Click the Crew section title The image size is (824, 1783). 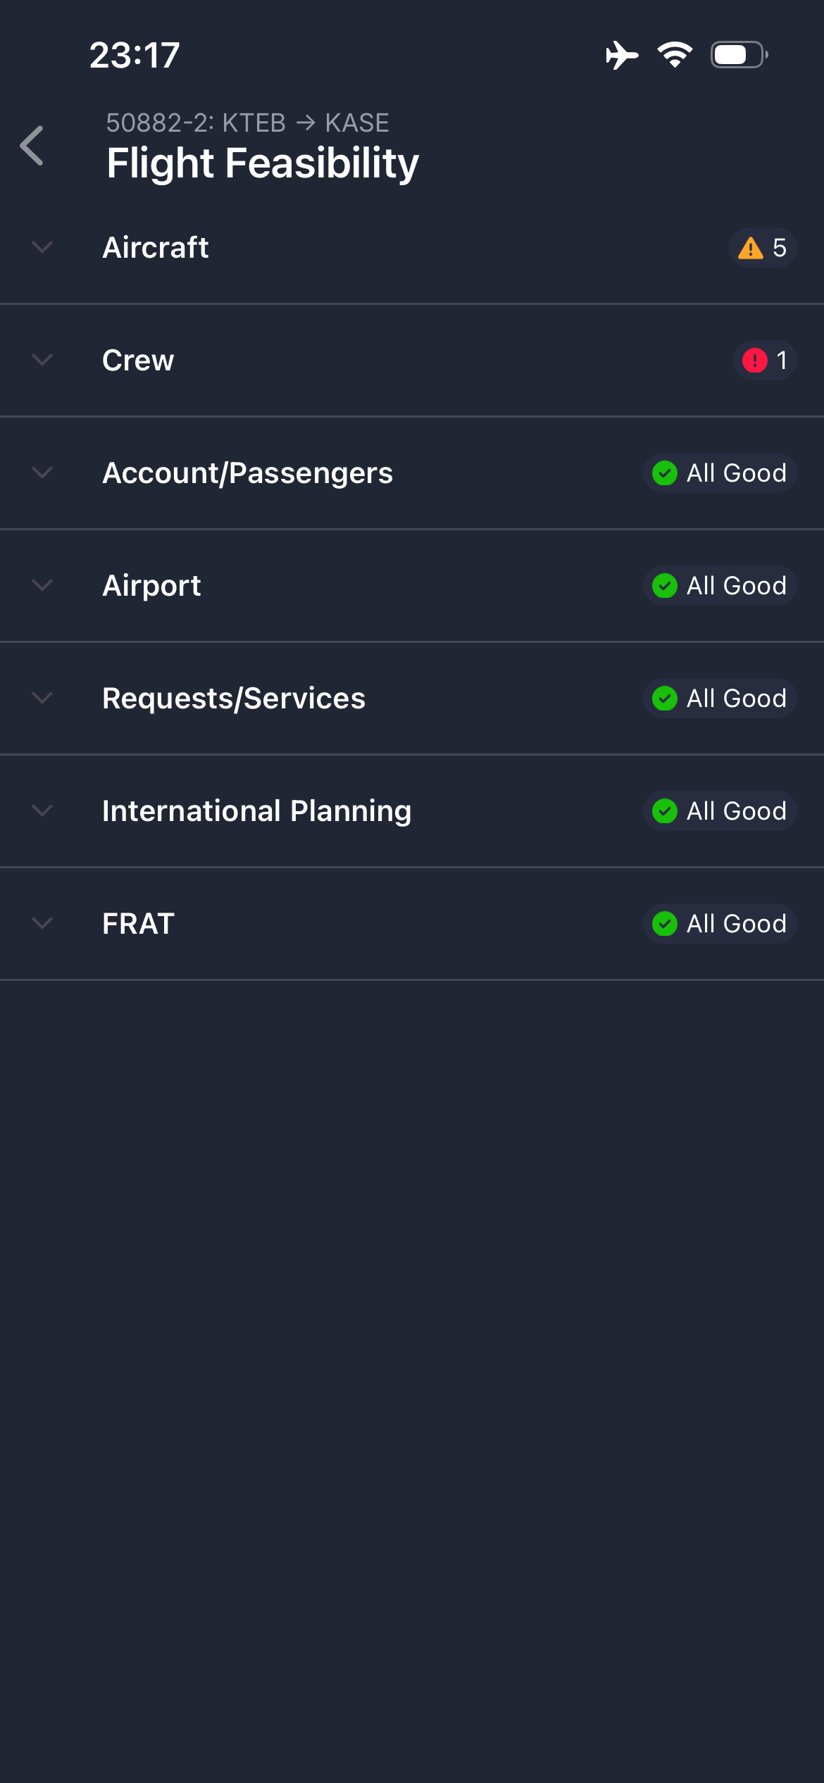point(138,361)
